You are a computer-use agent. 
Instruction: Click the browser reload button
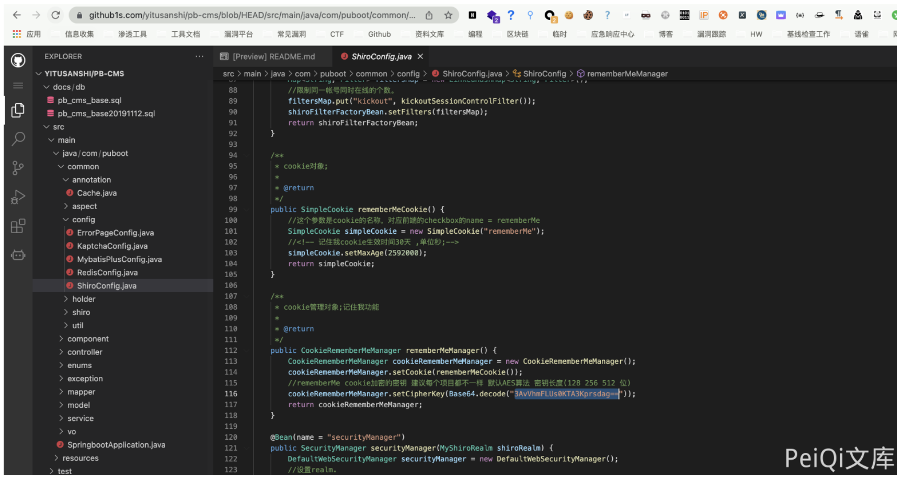tap(55, 15)
